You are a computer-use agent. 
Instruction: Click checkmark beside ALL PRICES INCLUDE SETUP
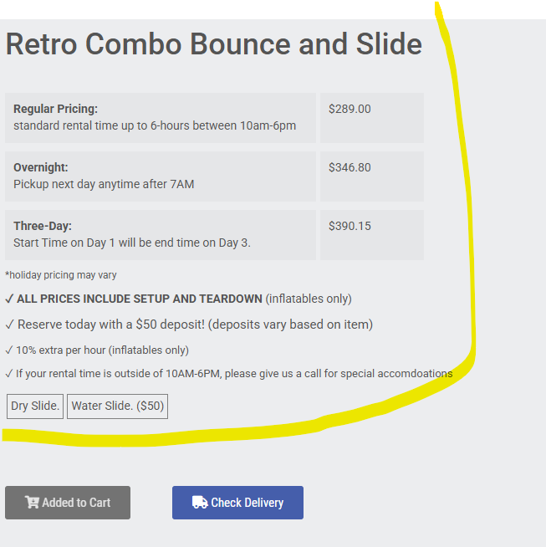[x=9, y=299]
